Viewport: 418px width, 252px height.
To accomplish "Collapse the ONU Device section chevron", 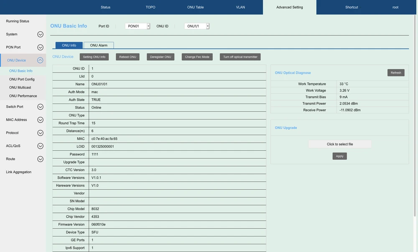I will click(40, 60).
